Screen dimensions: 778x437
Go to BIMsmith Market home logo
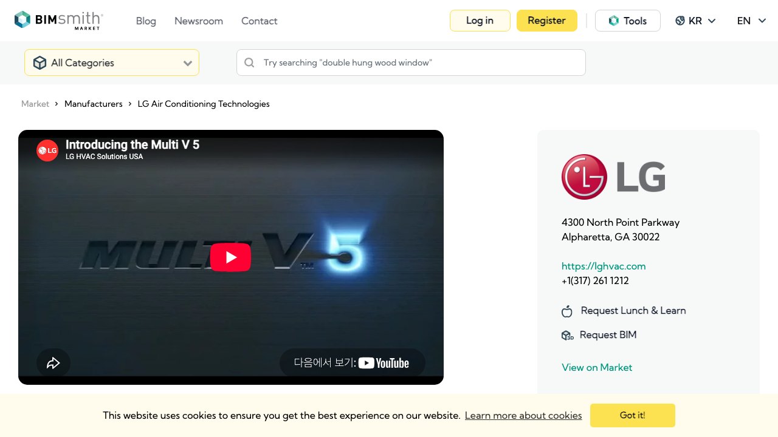[x=59, y=21]
